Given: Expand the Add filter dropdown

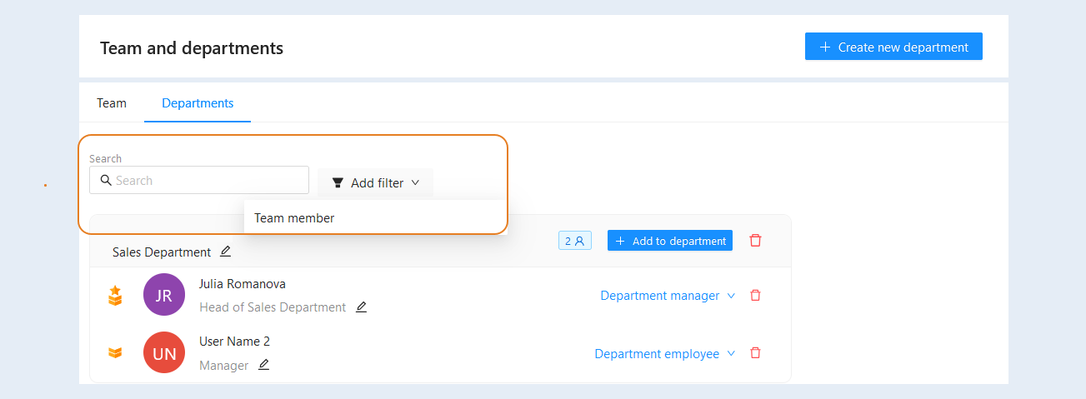Looking at the screenshot, I should [375, 182].
